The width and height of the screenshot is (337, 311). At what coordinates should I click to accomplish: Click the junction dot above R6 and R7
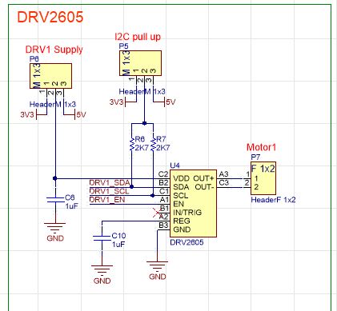pos(144,123)
